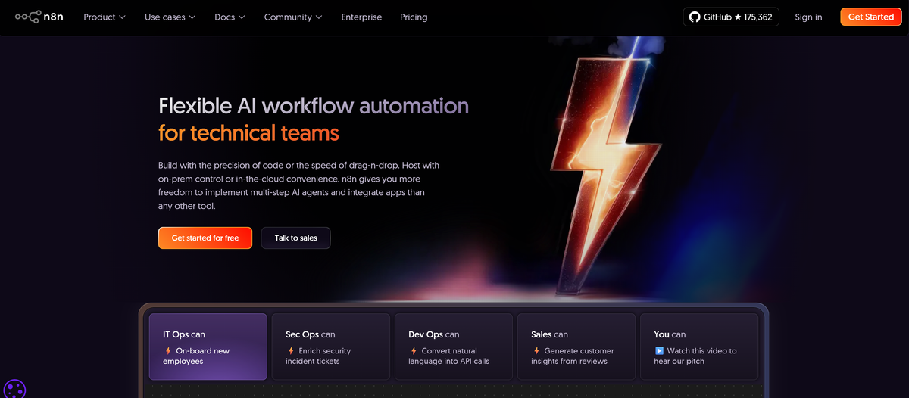Open the Use cases dropdown
Viewport: 909px width, 398px height.
(x=170, y=17)
